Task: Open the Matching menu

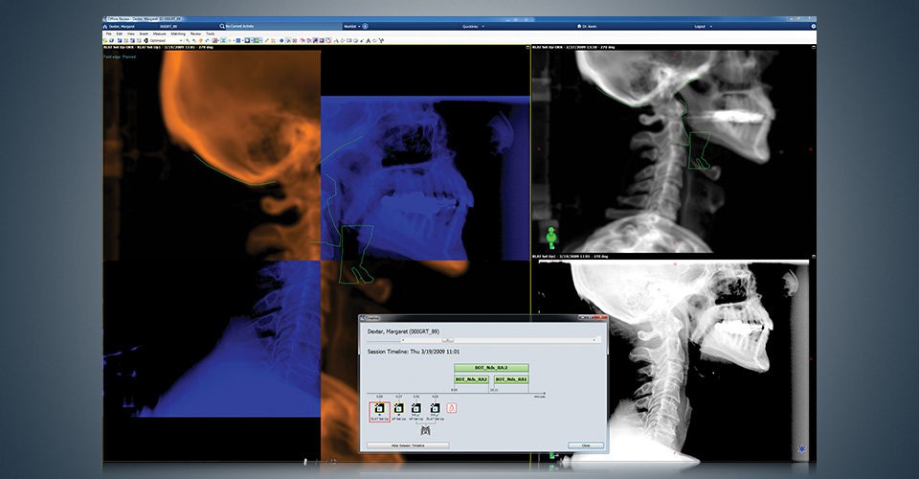Action: 178,34
